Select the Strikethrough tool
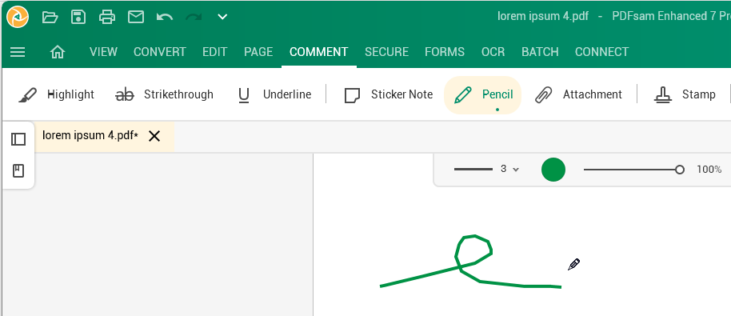 (164, 94)
